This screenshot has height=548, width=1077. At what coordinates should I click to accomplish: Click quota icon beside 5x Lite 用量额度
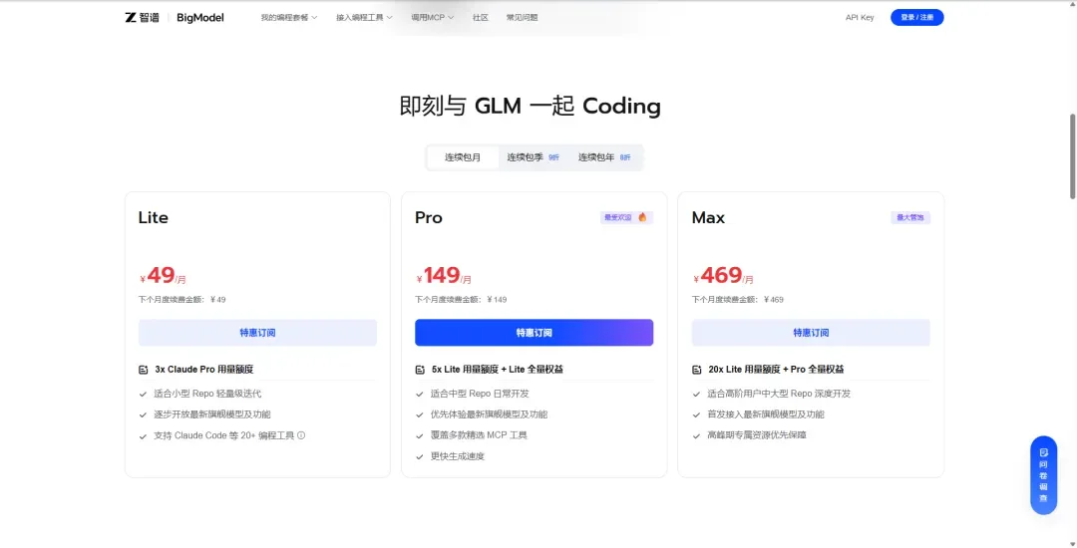point(420,369)
